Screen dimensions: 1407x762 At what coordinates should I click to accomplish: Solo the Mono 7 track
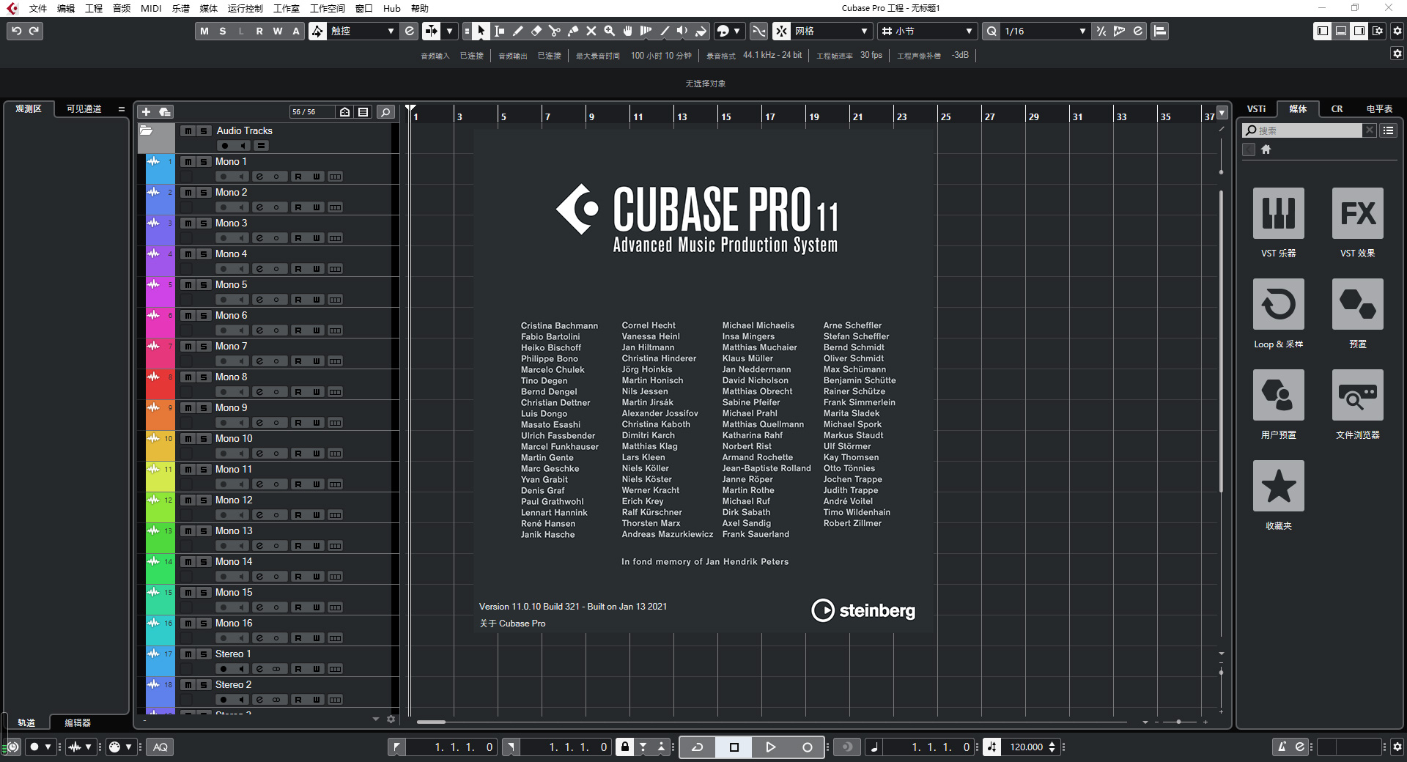click(204, 347)
